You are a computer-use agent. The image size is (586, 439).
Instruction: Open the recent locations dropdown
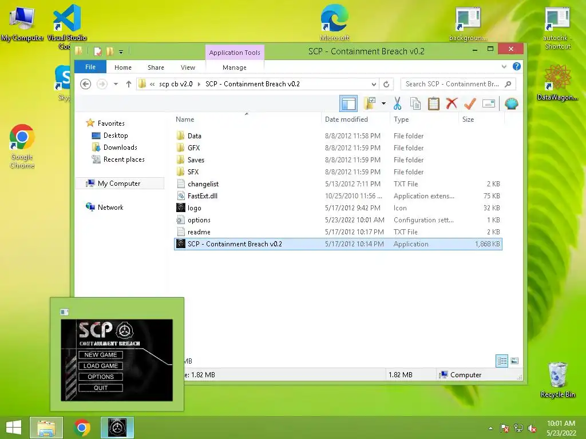point(116,84)
